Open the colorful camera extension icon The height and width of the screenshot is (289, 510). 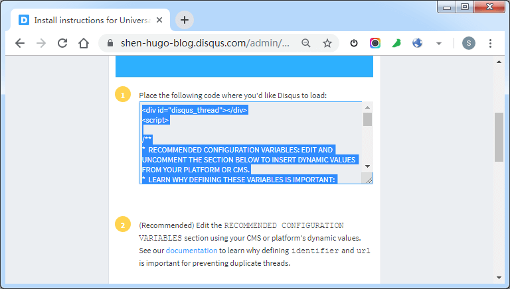point(375,43)
